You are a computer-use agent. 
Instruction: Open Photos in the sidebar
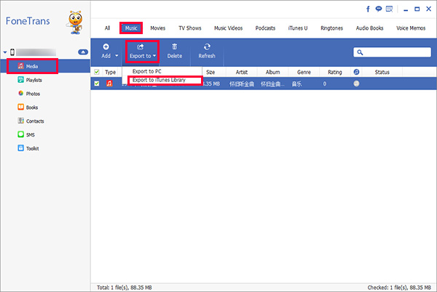29,94
